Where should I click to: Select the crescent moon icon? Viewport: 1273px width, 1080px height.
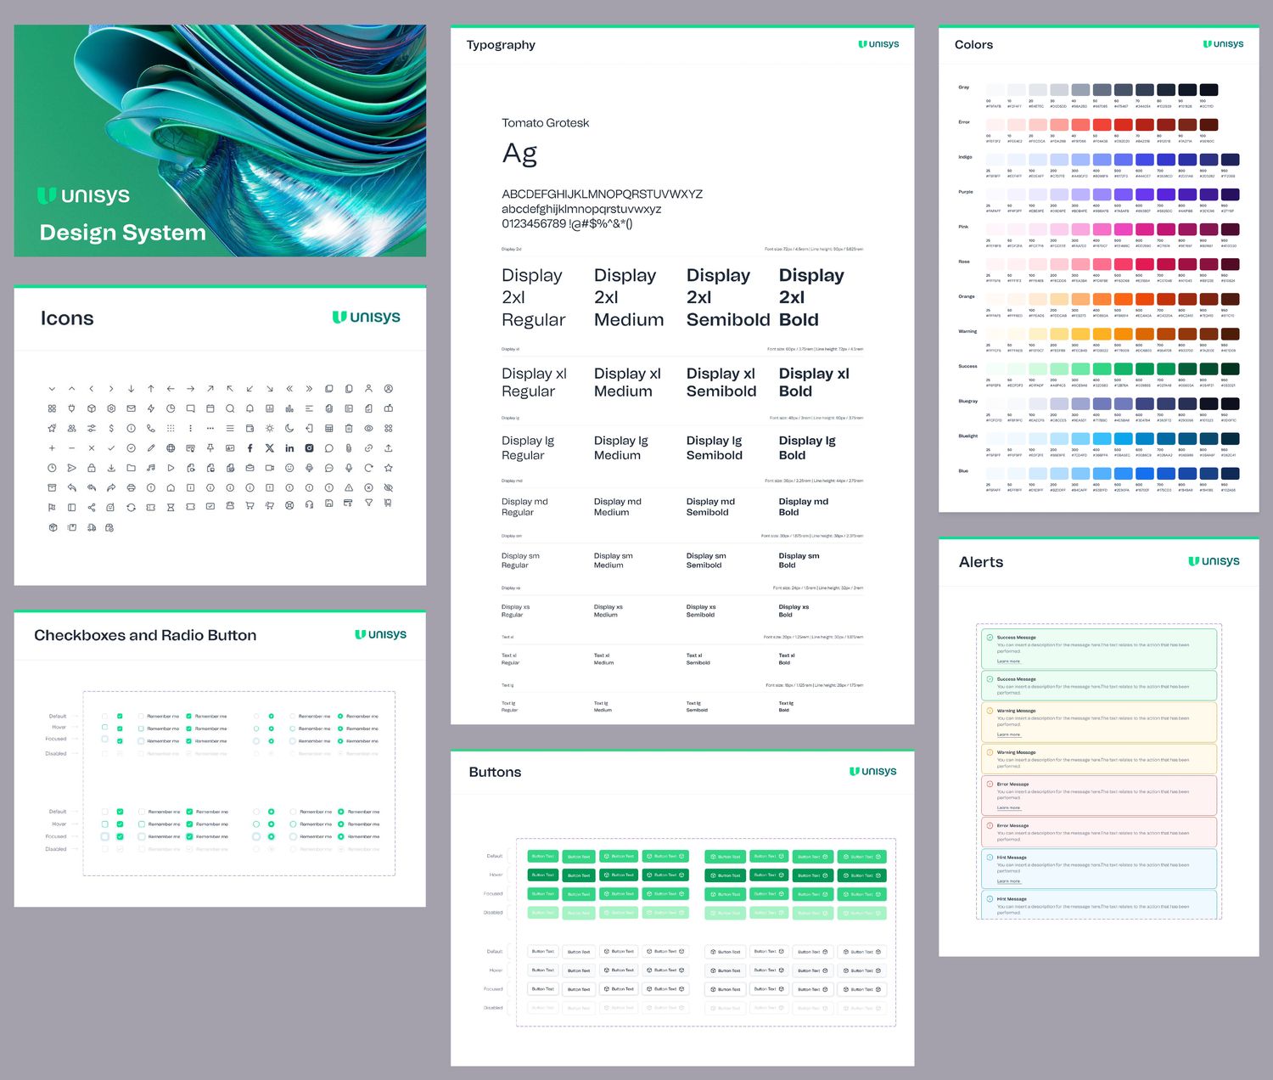click(289, 428)
